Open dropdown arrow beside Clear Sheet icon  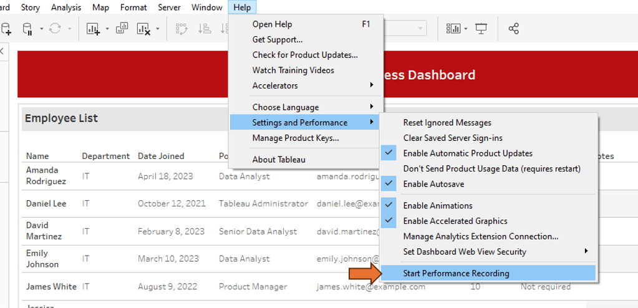pos(158,29)
